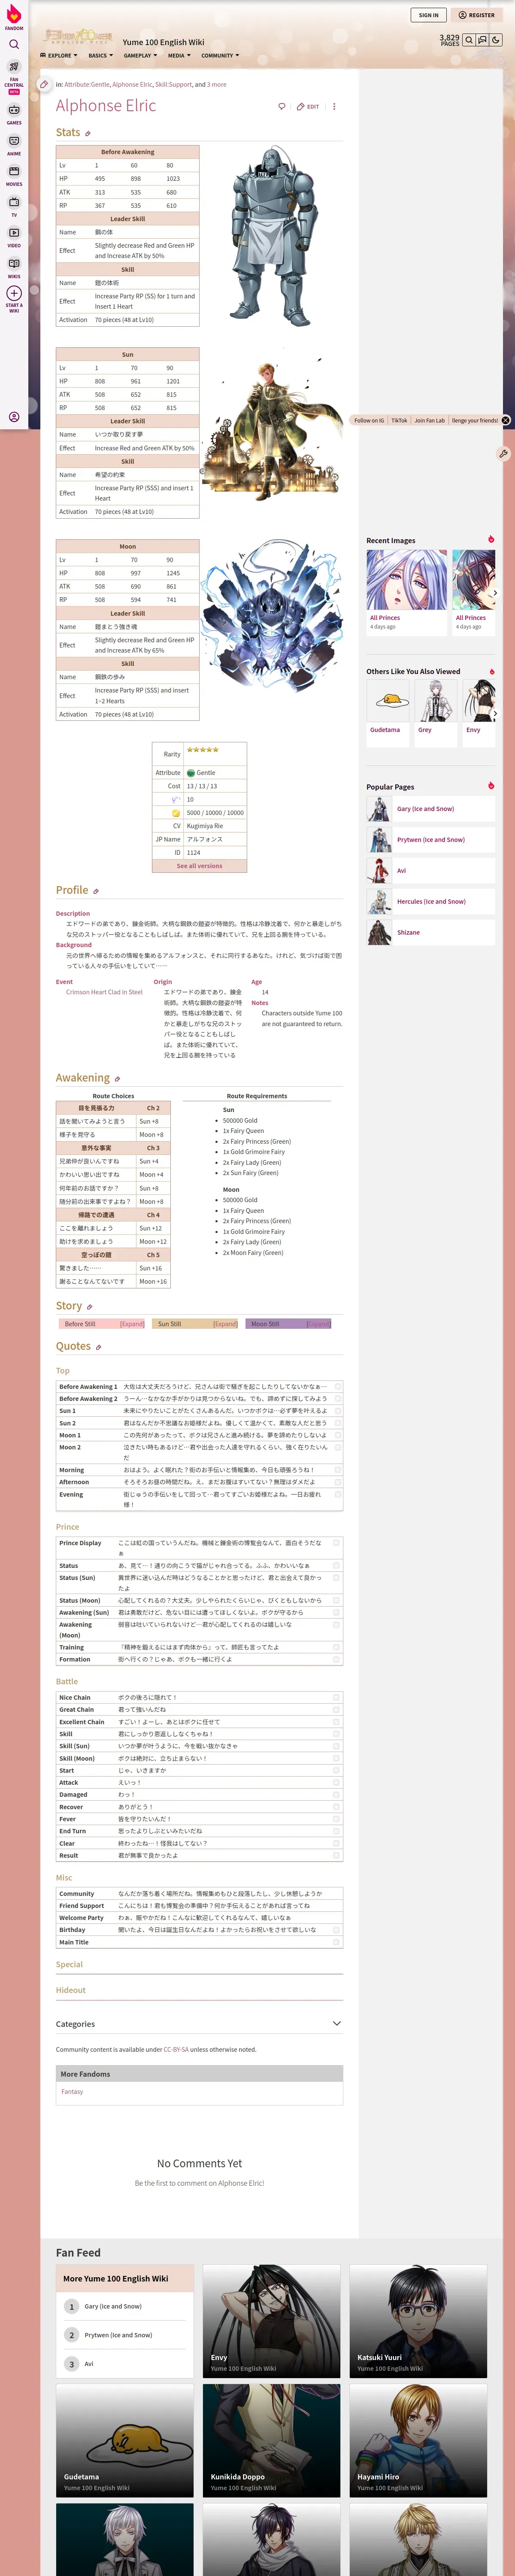Open the TV section in sidebar
This screenshot has width=515, height=2576.
coord(14,206)
